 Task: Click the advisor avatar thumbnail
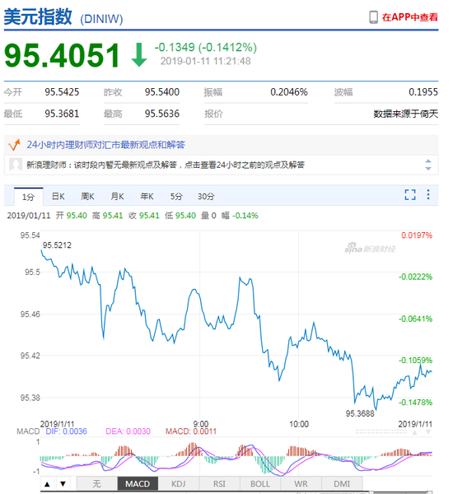[16, 165]
